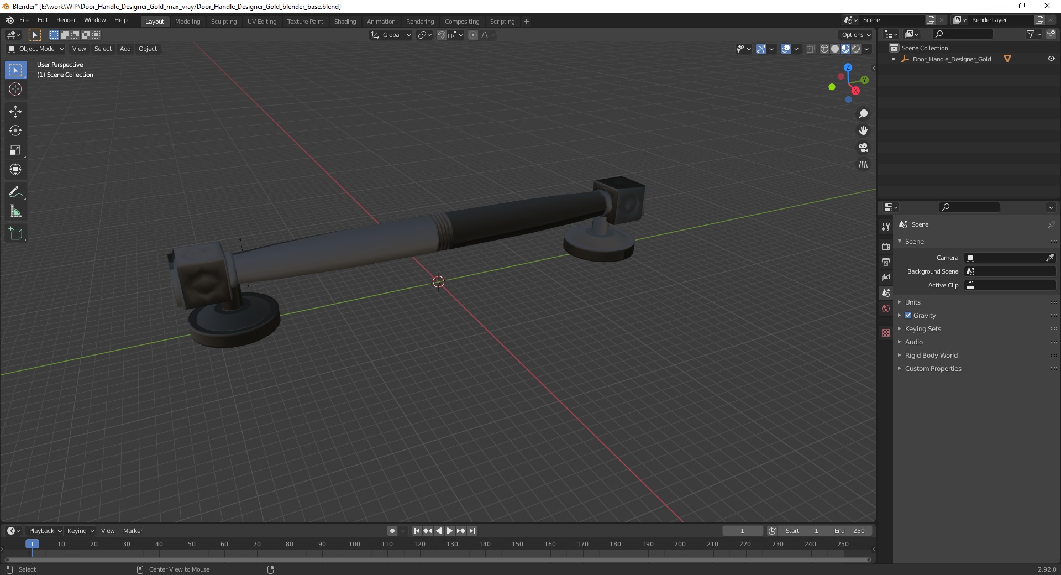Click the outliner filter funnel icon
The width and height of the screenshot is (1061, 575).
(x=1030, y=34)
